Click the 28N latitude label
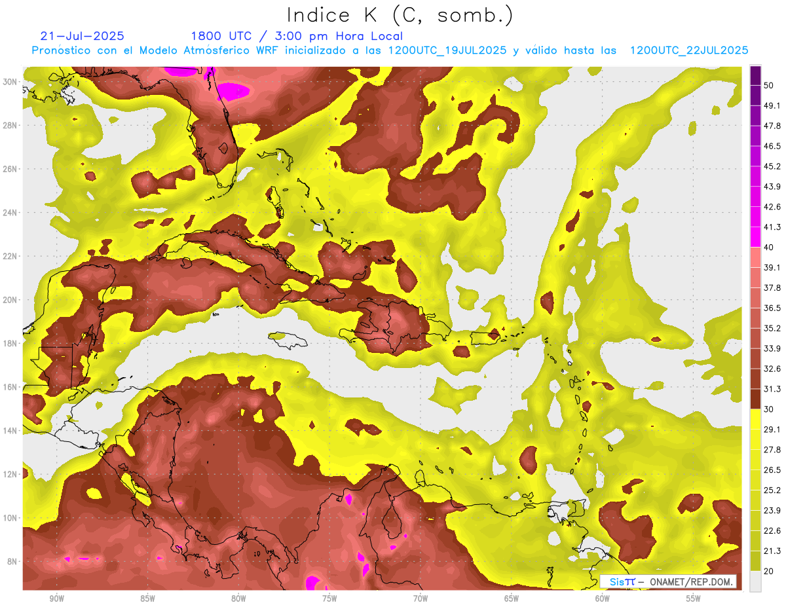The height and width of the screenshot is (607, 786). 10,125
